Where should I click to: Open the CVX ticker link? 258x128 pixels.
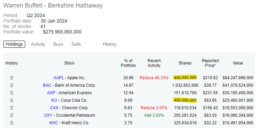(x=54, y=108)
